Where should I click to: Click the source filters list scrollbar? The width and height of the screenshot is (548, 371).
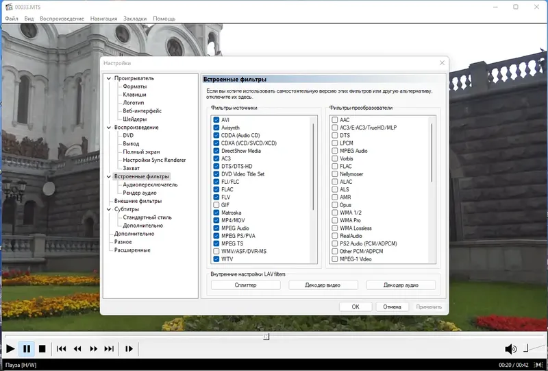[x=314, y=167]
